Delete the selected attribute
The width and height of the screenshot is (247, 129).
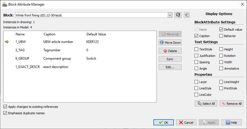pyautogui.click(x=170, y=51)
